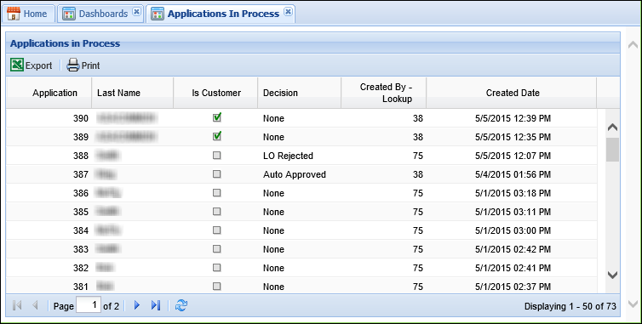The height and width of the screenshot is (324, 642).
Task: Uncheck Is Customer for application 389
Action: pyautogui.click(x=217, y=136)
